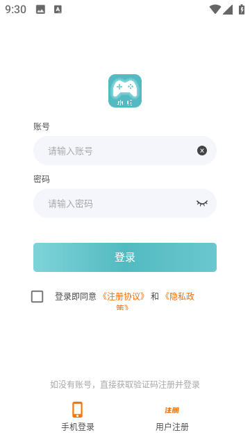Tap the 9:30 clock in status bar
Viewport: 250px width, 444px height.
click(15, 9)
